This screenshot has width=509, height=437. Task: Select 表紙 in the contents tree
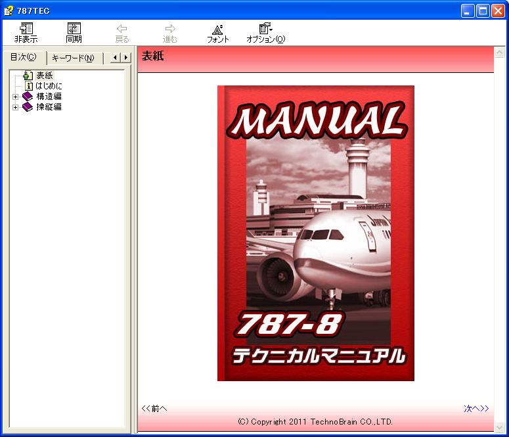pos(45,76)
